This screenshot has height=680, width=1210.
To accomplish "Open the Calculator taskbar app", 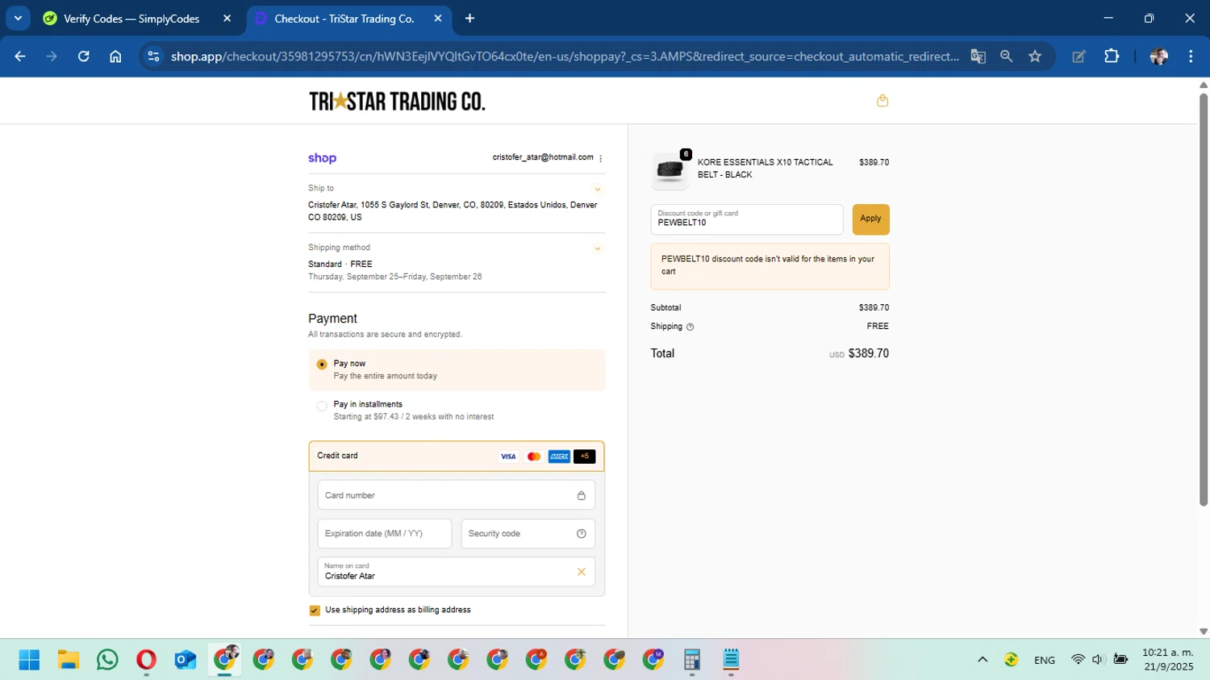I will [691, 660].
